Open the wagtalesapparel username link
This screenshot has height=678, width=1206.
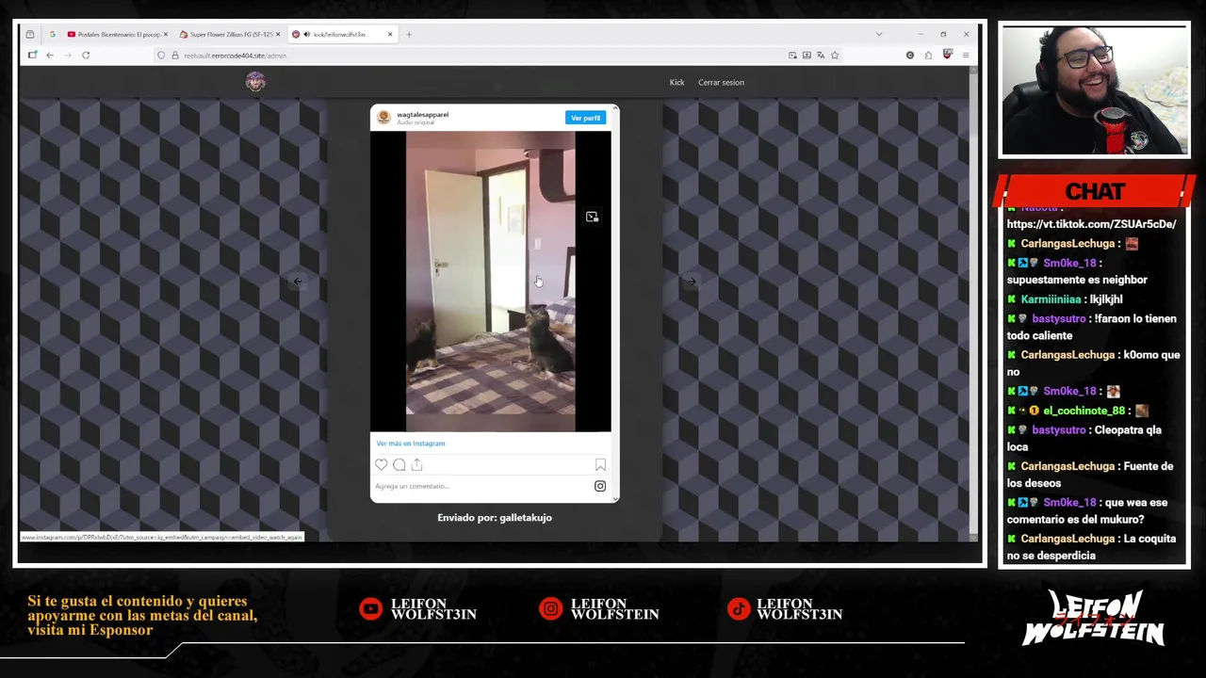[x=422, y=115]
